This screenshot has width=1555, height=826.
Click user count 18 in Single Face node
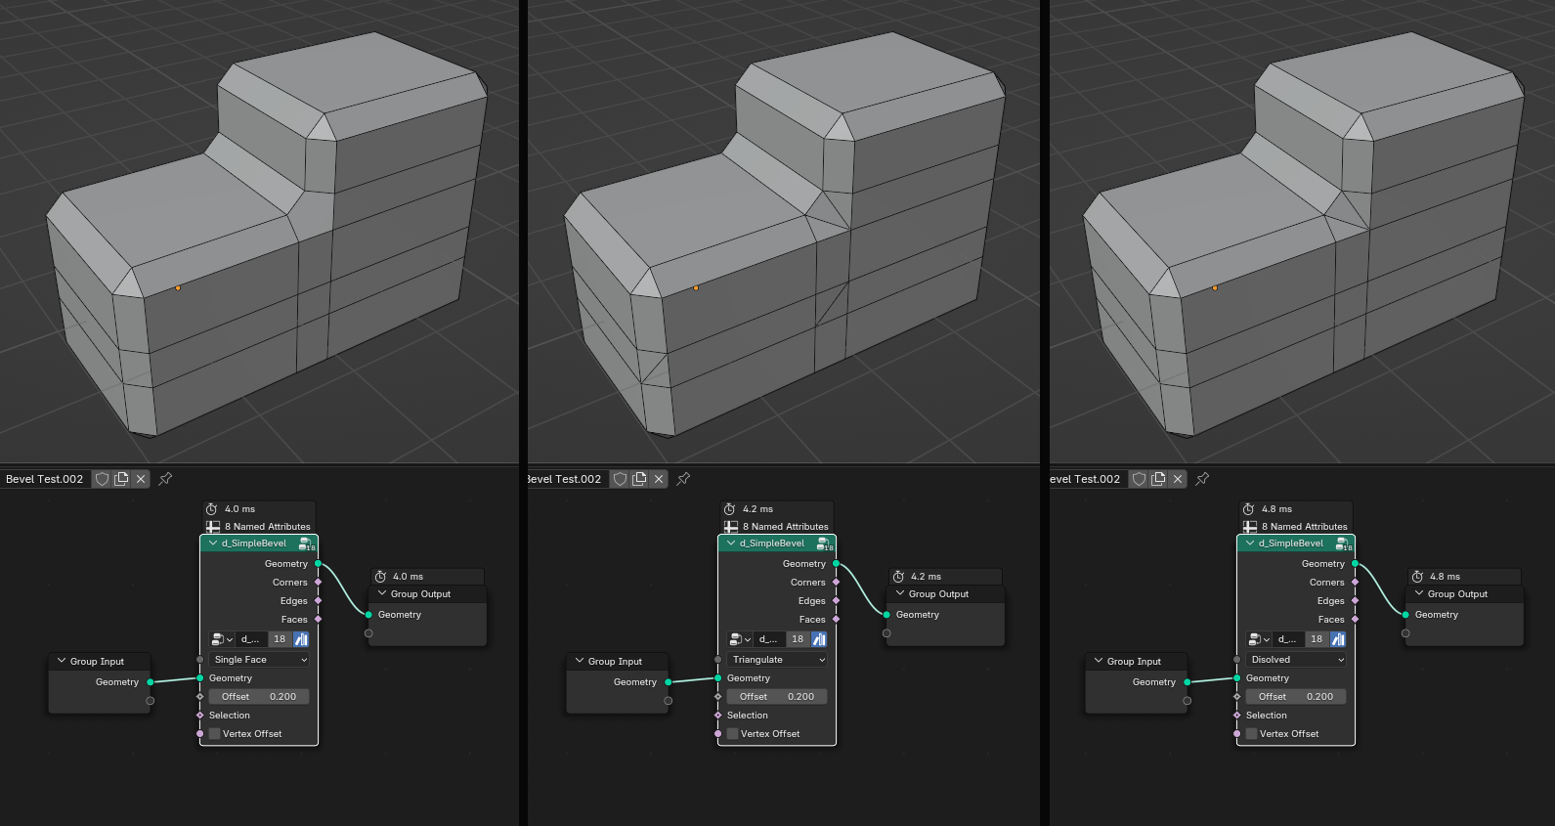point(280,639)
